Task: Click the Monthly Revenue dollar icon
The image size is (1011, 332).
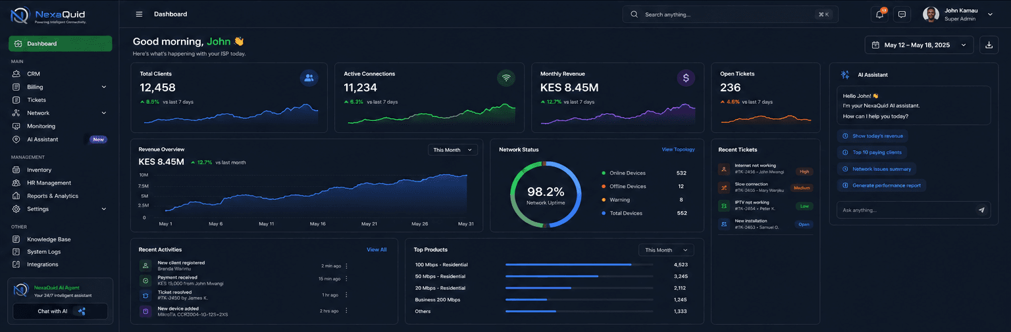Action: [x=686, y=78]
